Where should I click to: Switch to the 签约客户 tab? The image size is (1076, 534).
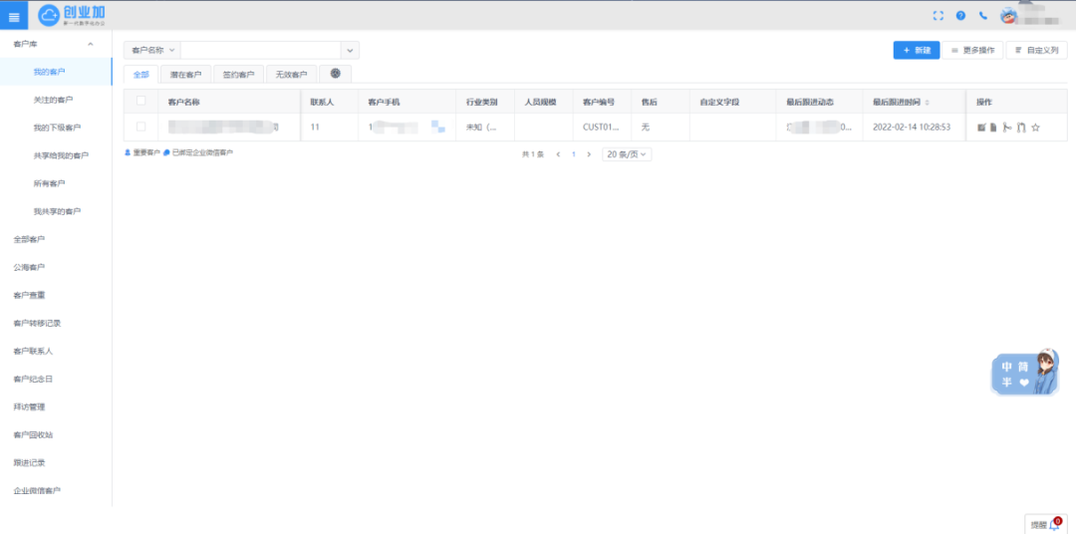(238, 75)
